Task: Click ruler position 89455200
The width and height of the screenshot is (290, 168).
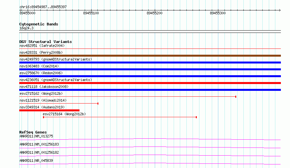Action: point(155,13)
